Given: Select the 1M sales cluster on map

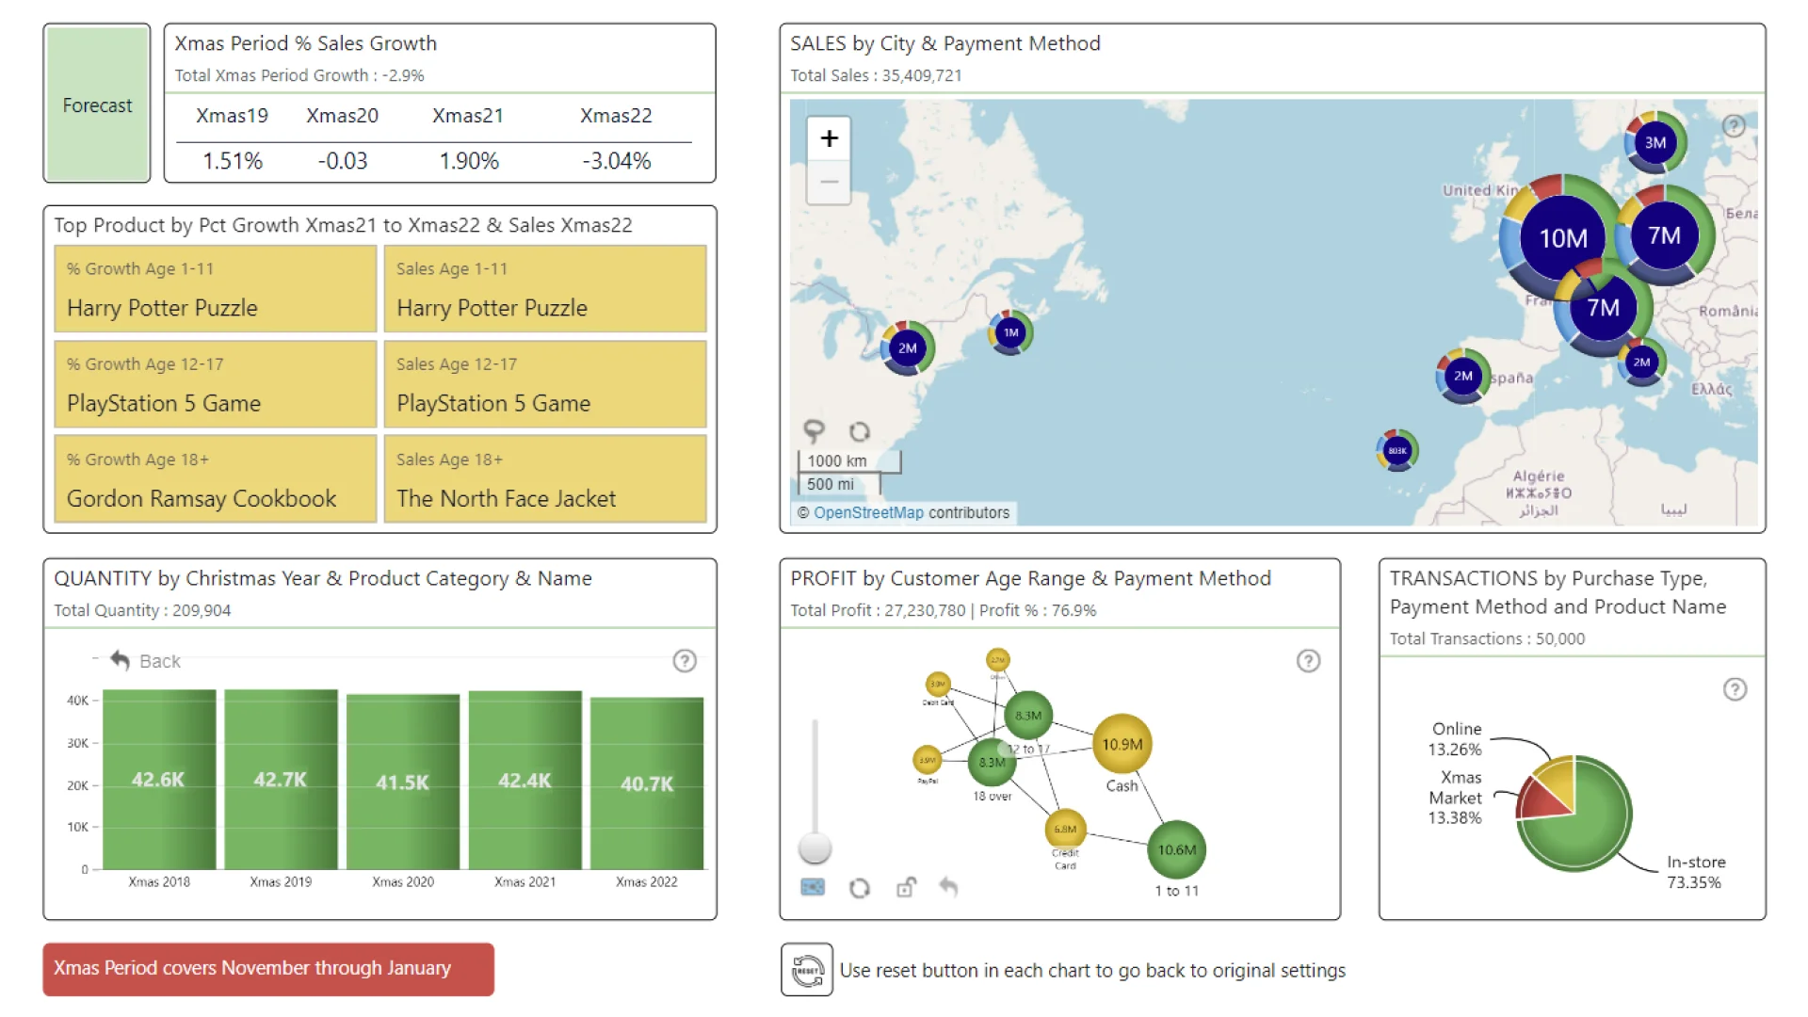Looking at the screenshot, I should click(1010, 332).
